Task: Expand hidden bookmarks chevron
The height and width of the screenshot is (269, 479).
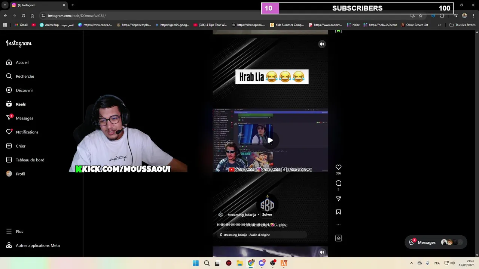Action: pyautogui.click(x=439, y=25)
